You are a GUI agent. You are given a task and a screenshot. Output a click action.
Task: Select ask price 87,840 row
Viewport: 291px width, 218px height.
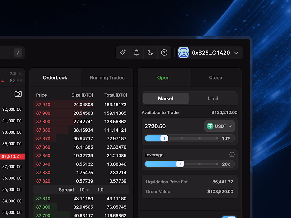click(x=81, y=164)
